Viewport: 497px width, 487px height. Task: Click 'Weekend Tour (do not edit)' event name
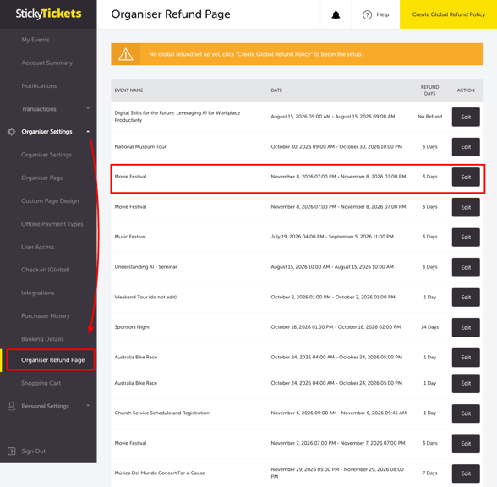pos(145,297)
